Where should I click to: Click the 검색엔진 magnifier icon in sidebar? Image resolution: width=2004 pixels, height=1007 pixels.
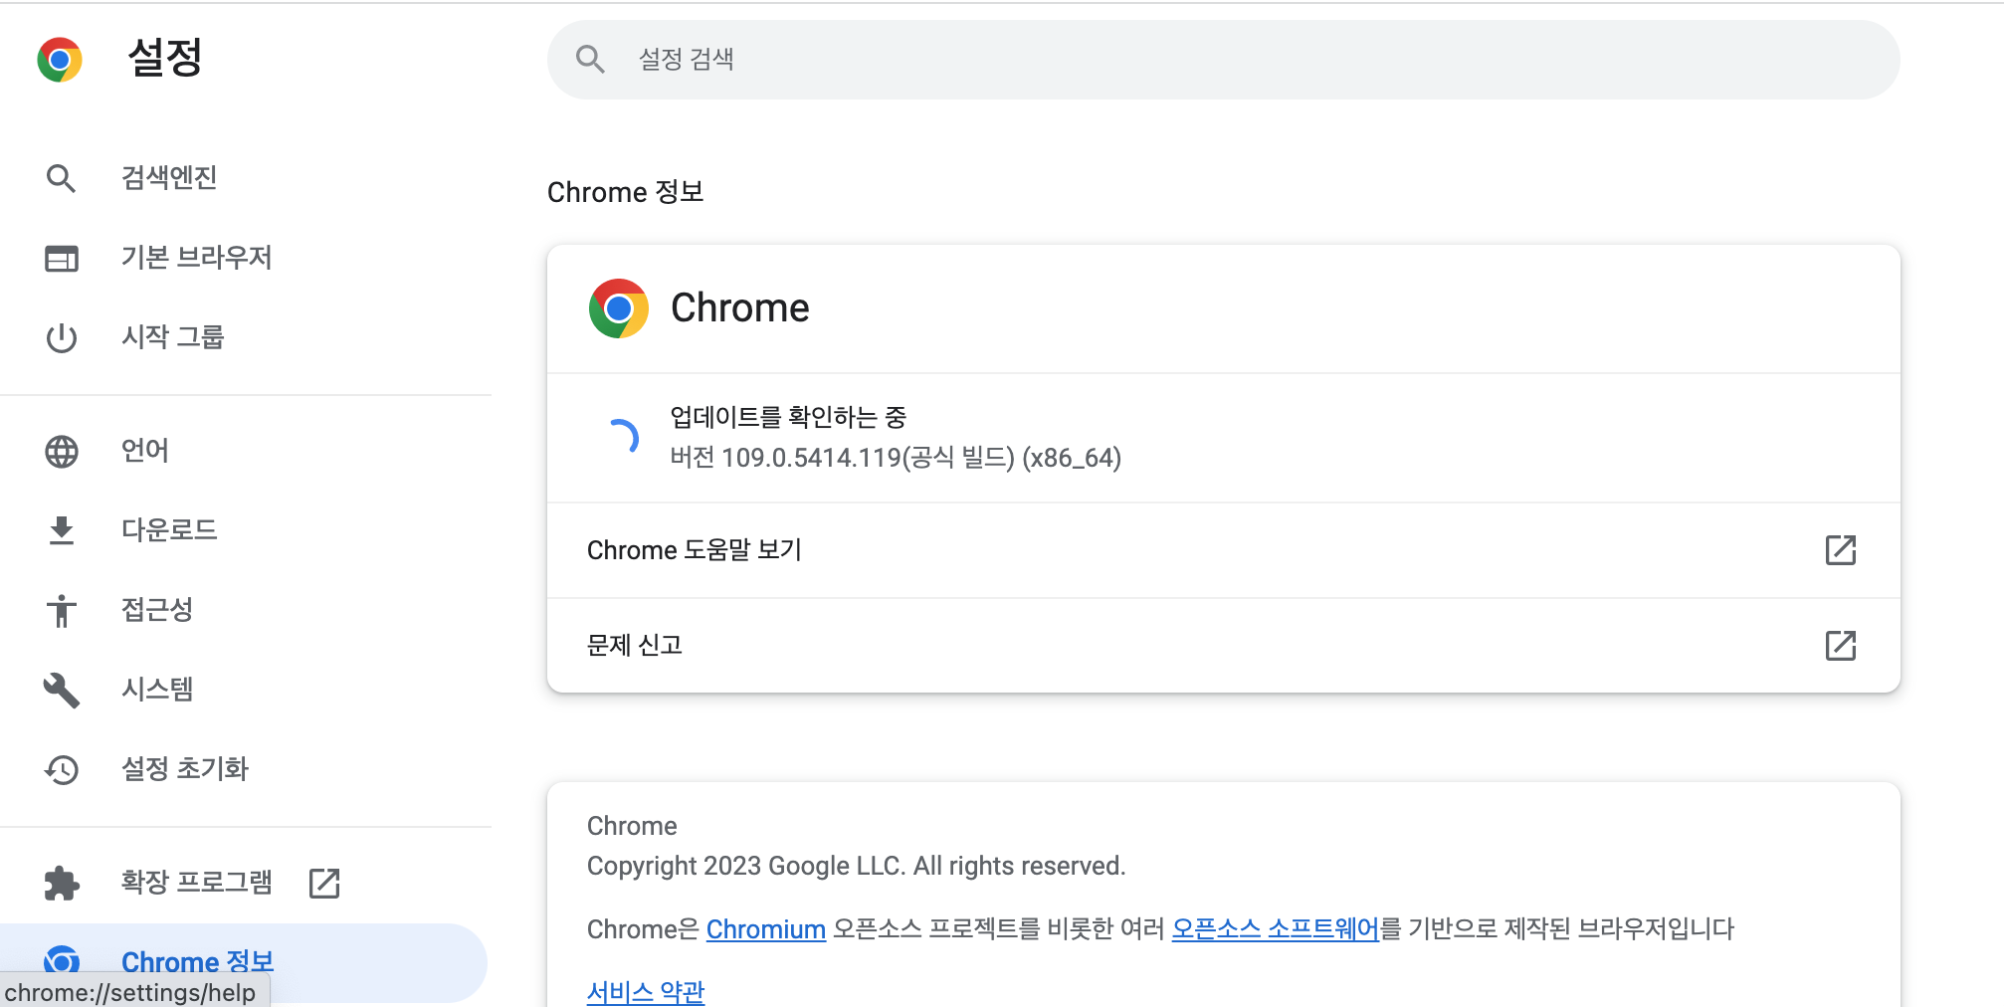point(61,178)
